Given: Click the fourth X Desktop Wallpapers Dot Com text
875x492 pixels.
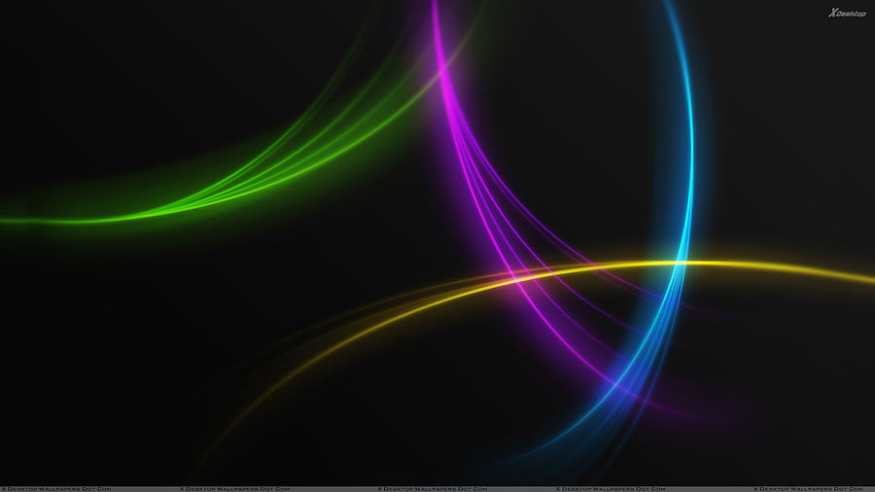Looking at the screenshot, I should coord(610,489).
